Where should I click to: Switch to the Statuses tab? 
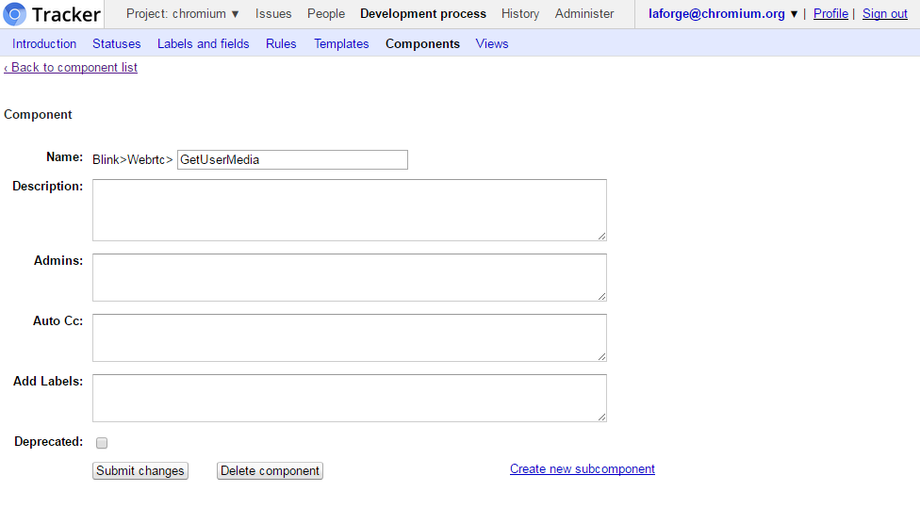[117, 44]
